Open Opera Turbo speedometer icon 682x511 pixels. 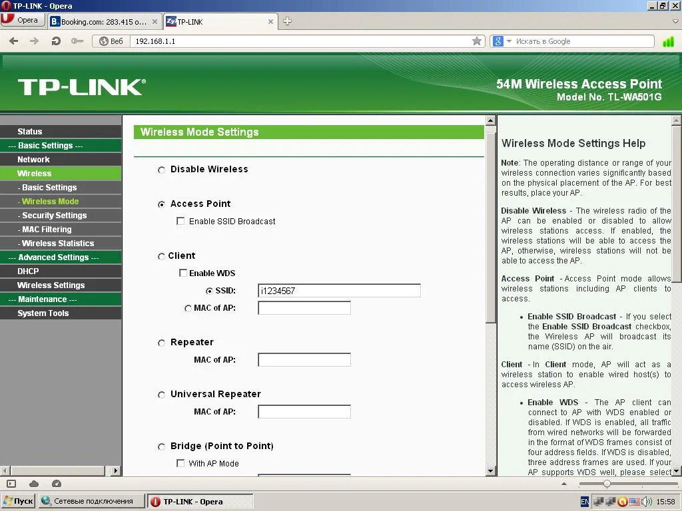(x=57, y=484)
